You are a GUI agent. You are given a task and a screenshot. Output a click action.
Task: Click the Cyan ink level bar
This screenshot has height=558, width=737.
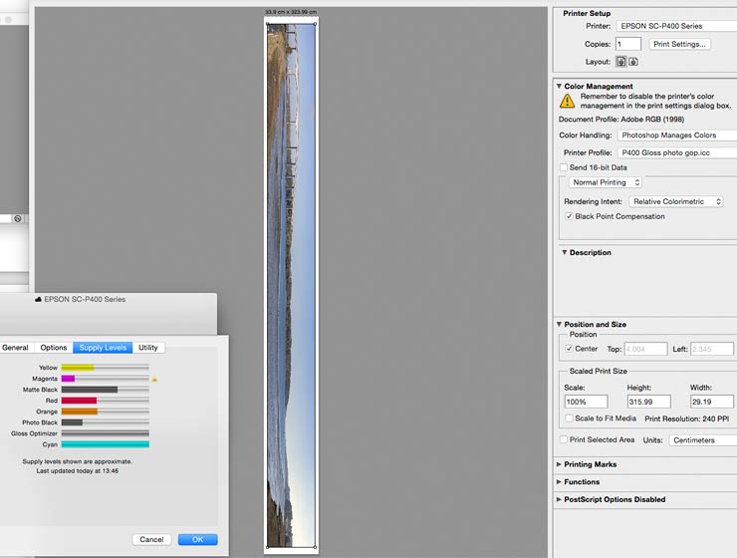click(106, 444)
